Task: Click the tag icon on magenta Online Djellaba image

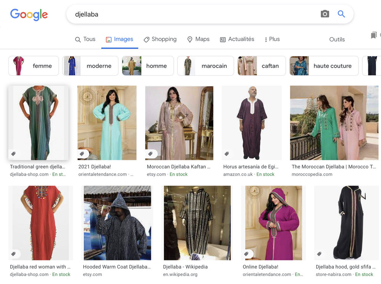Action: pos(247,254)
